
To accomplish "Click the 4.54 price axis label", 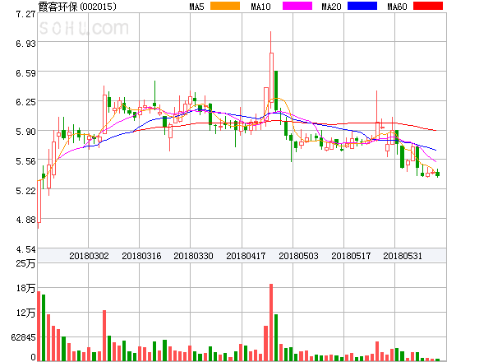I will (x=25, y=249).
